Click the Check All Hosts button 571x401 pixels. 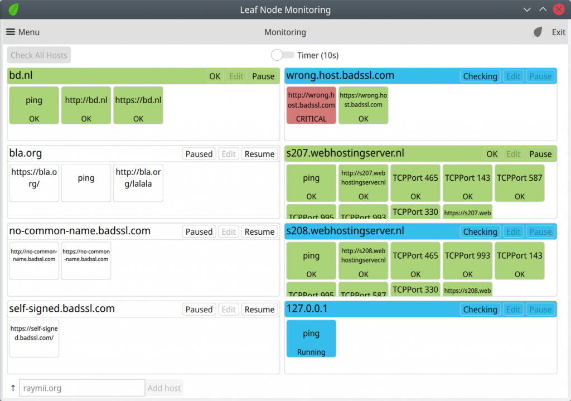point(39,55)
